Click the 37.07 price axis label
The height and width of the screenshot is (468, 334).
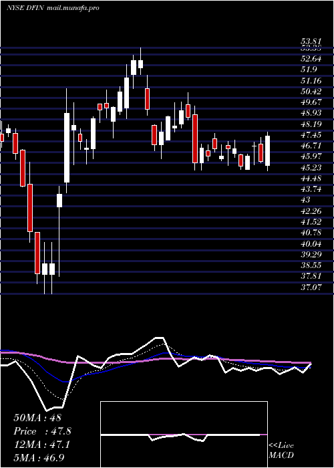point(311,287)
